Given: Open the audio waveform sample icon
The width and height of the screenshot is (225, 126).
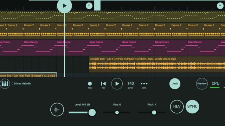Looking at the screenshot, I should pyautogui.click(x=57, y=110).
